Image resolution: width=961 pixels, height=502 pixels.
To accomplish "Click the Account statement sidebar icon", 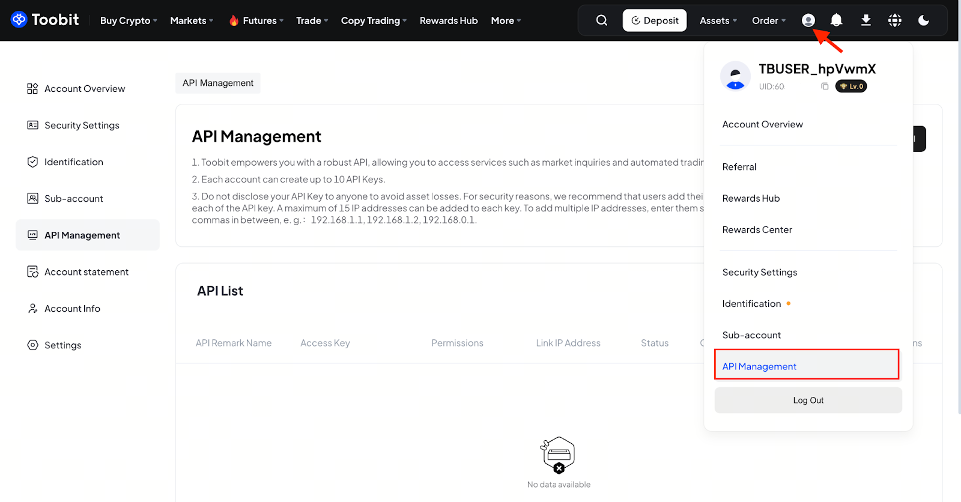I will pos(32,272).
